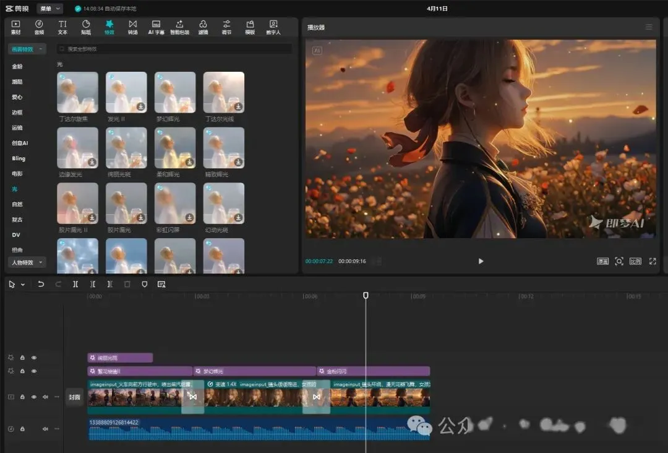Viewport: 668px width, 453px height.
Task: Click the 封面 cover button
Action: tap(74, 397)
